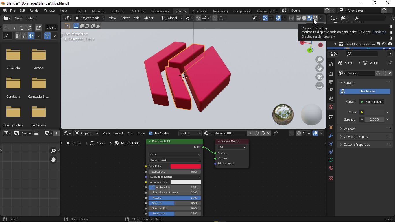
Task: Open the Render menu
Action: [34, 10]
